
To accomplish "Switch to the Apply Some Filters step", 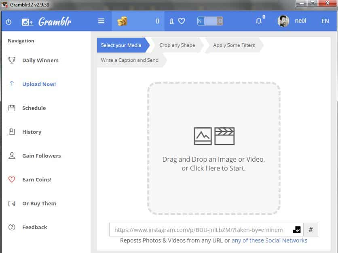I will (234, 45).
